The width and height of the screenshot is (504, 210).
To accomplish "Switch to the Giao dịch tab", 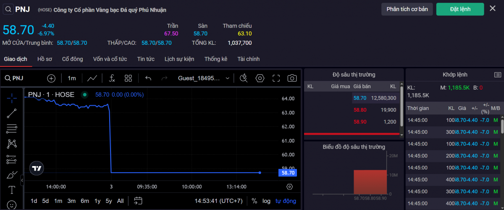I will pyautogui.click(x=16, y=59).
